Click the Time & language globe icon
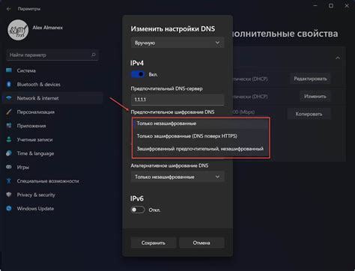The height and width of the screenshot is (271, 355). tap(9, 153)
